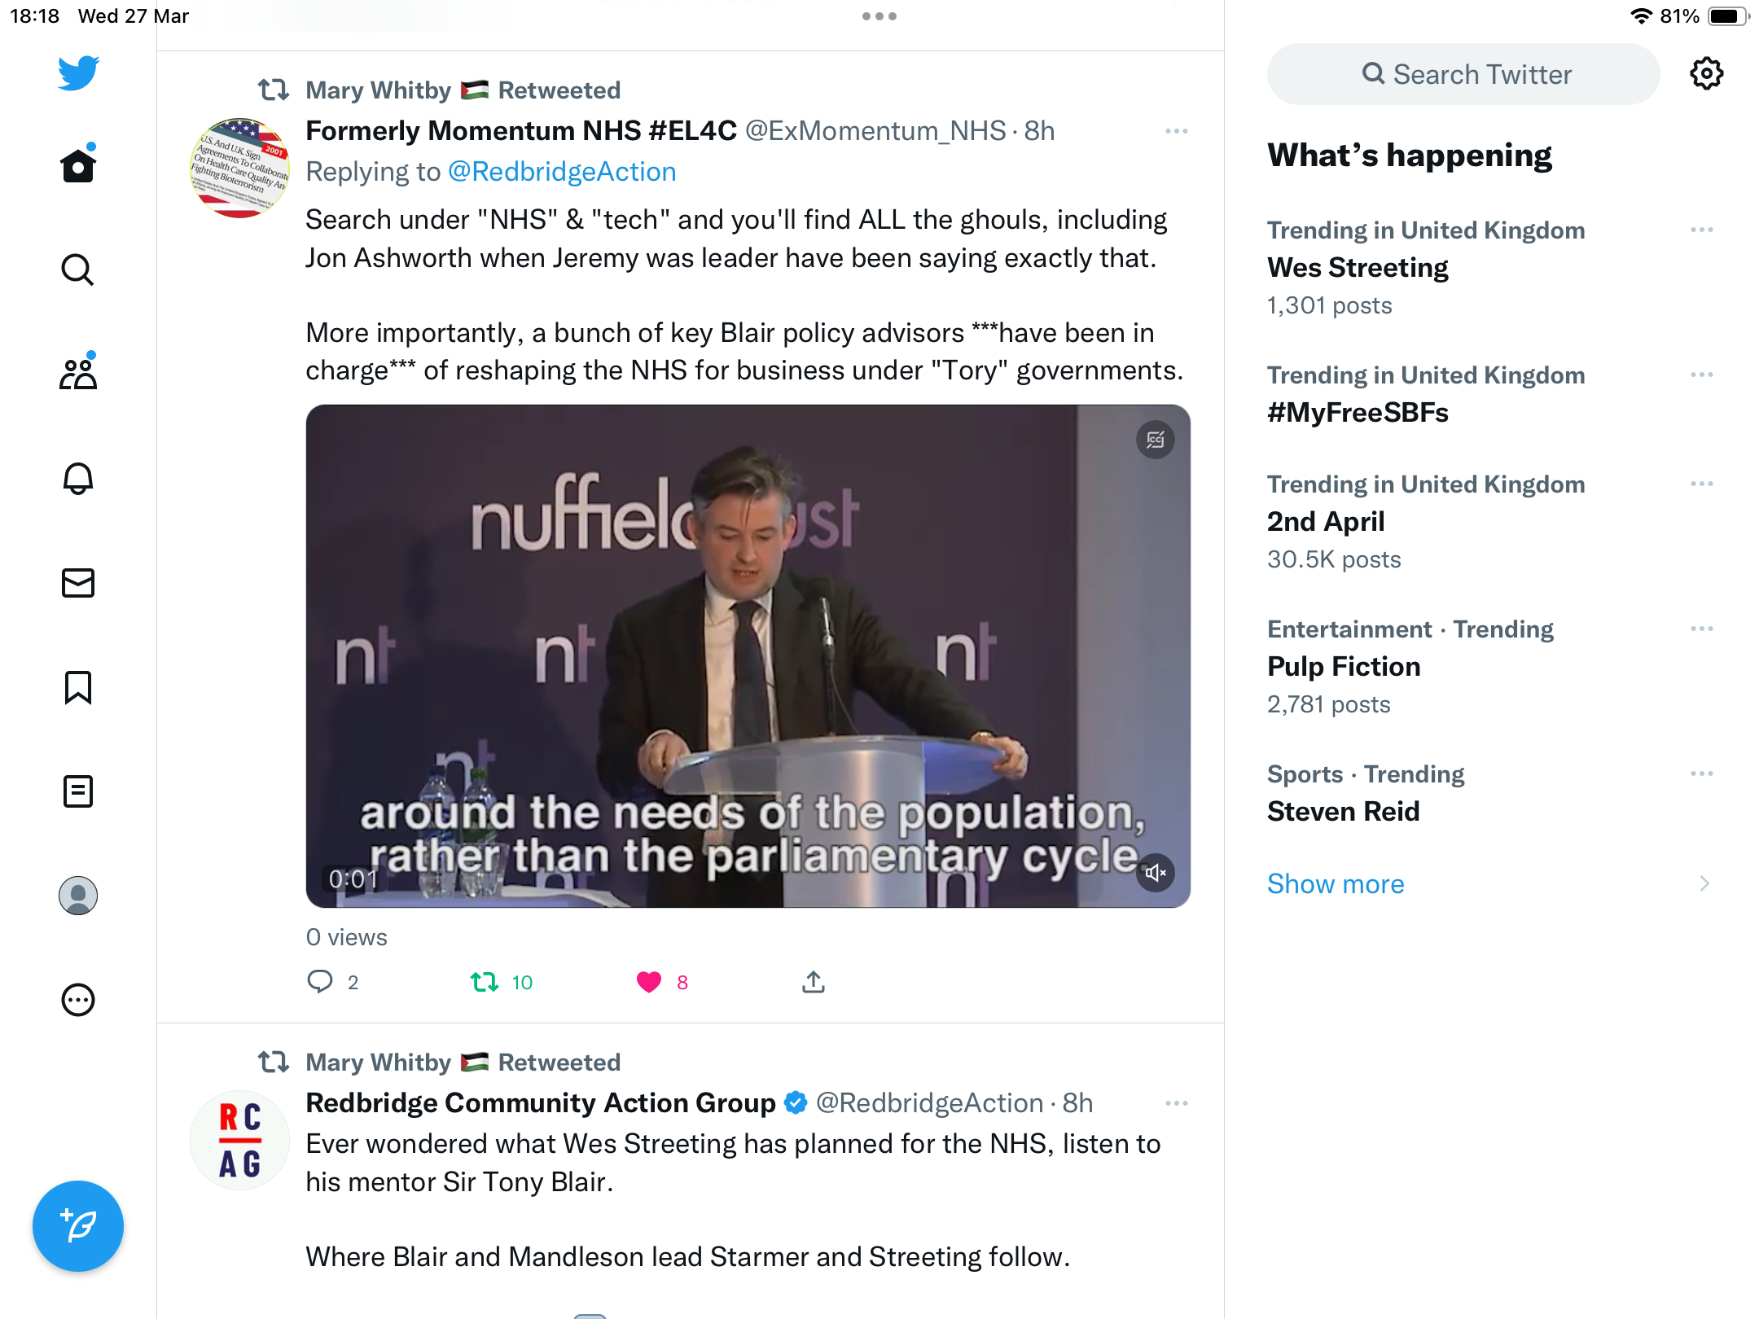Open the @RedbridgeAction mention link

[562, 172]
